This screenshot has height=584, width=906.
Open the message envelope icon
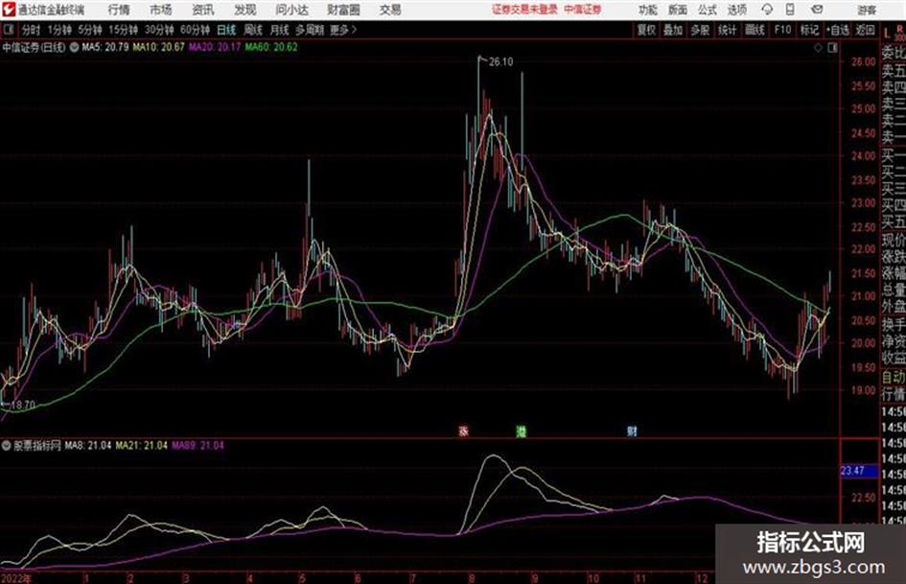click(817, 10)
